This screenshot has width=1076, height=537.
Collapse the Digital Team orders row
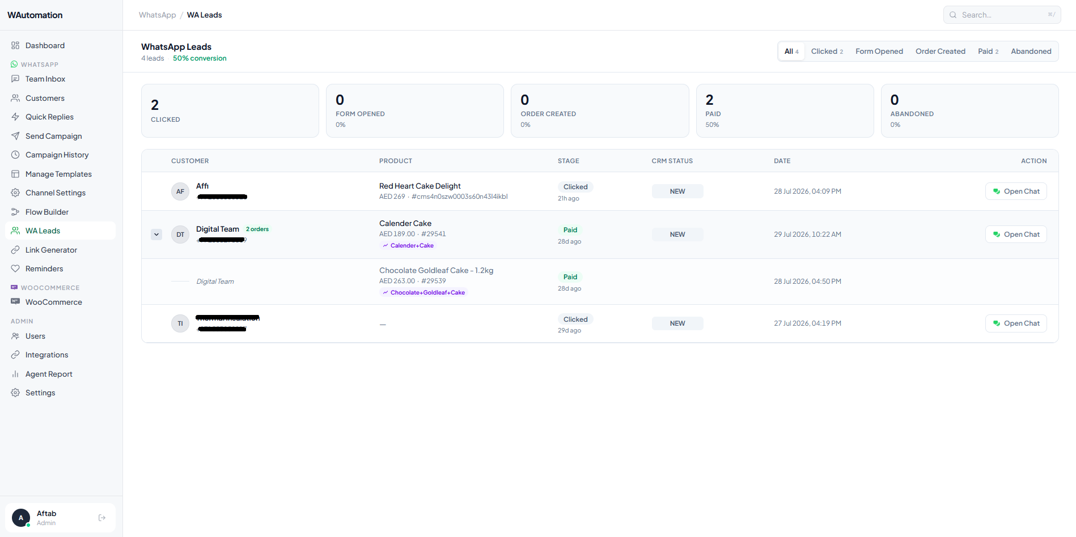[x=156, y=235]
